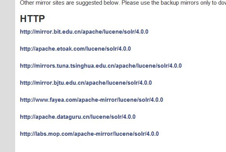
Task: Open the www.fayea.com apache-mirror link
Action: pos(92,100)
